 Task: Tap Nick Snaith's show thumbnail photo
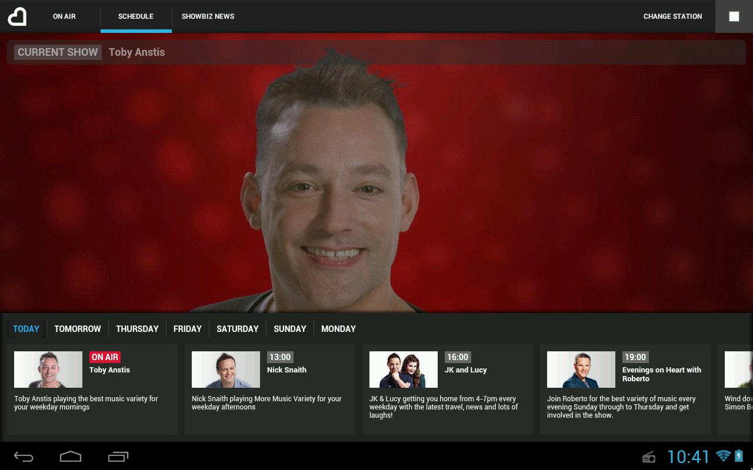(x=225, y=370)
